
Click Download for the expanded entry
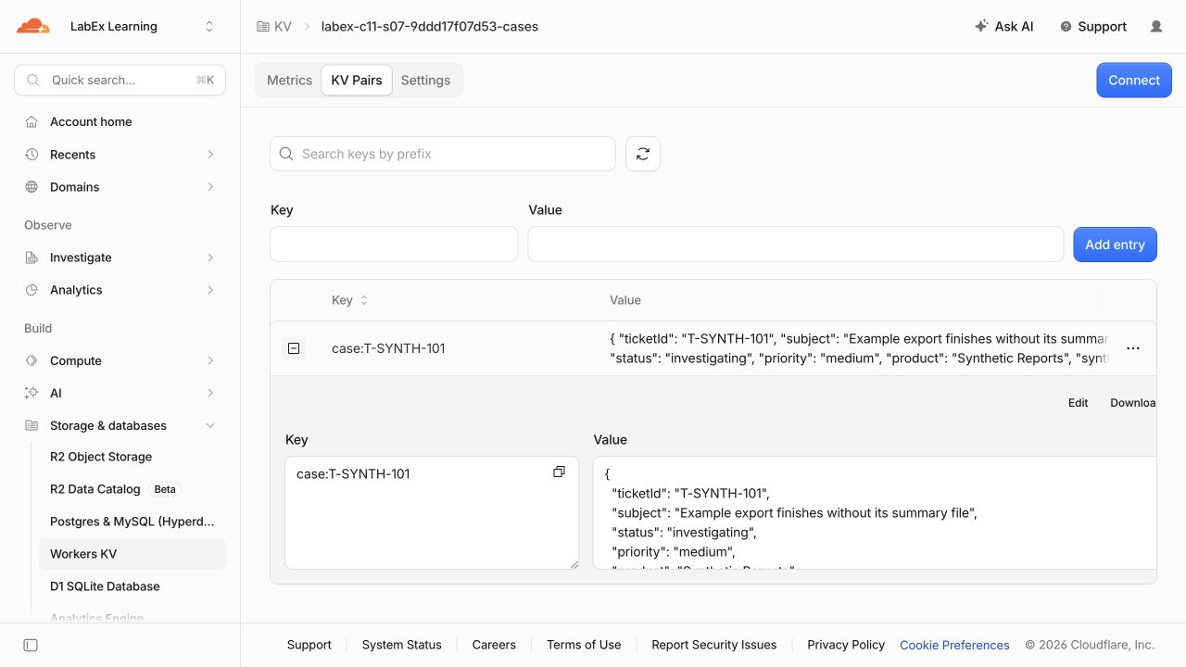click(1132, 403)
